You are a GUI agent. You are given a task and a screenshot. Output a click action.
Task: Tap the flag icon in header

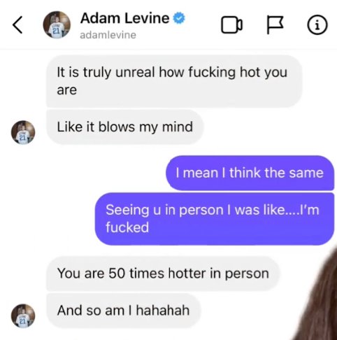(275, 24)
